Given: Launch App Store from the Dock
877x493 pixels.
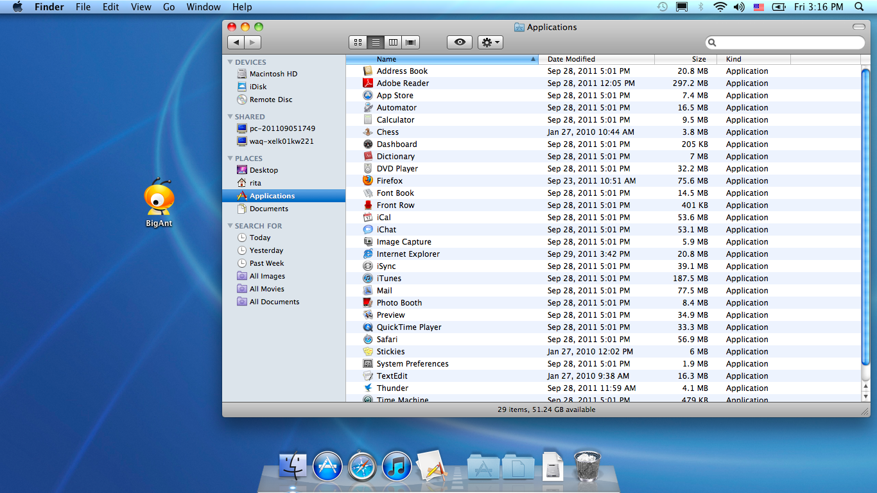Looking at the screenshot, I should [x=327, y=466].
